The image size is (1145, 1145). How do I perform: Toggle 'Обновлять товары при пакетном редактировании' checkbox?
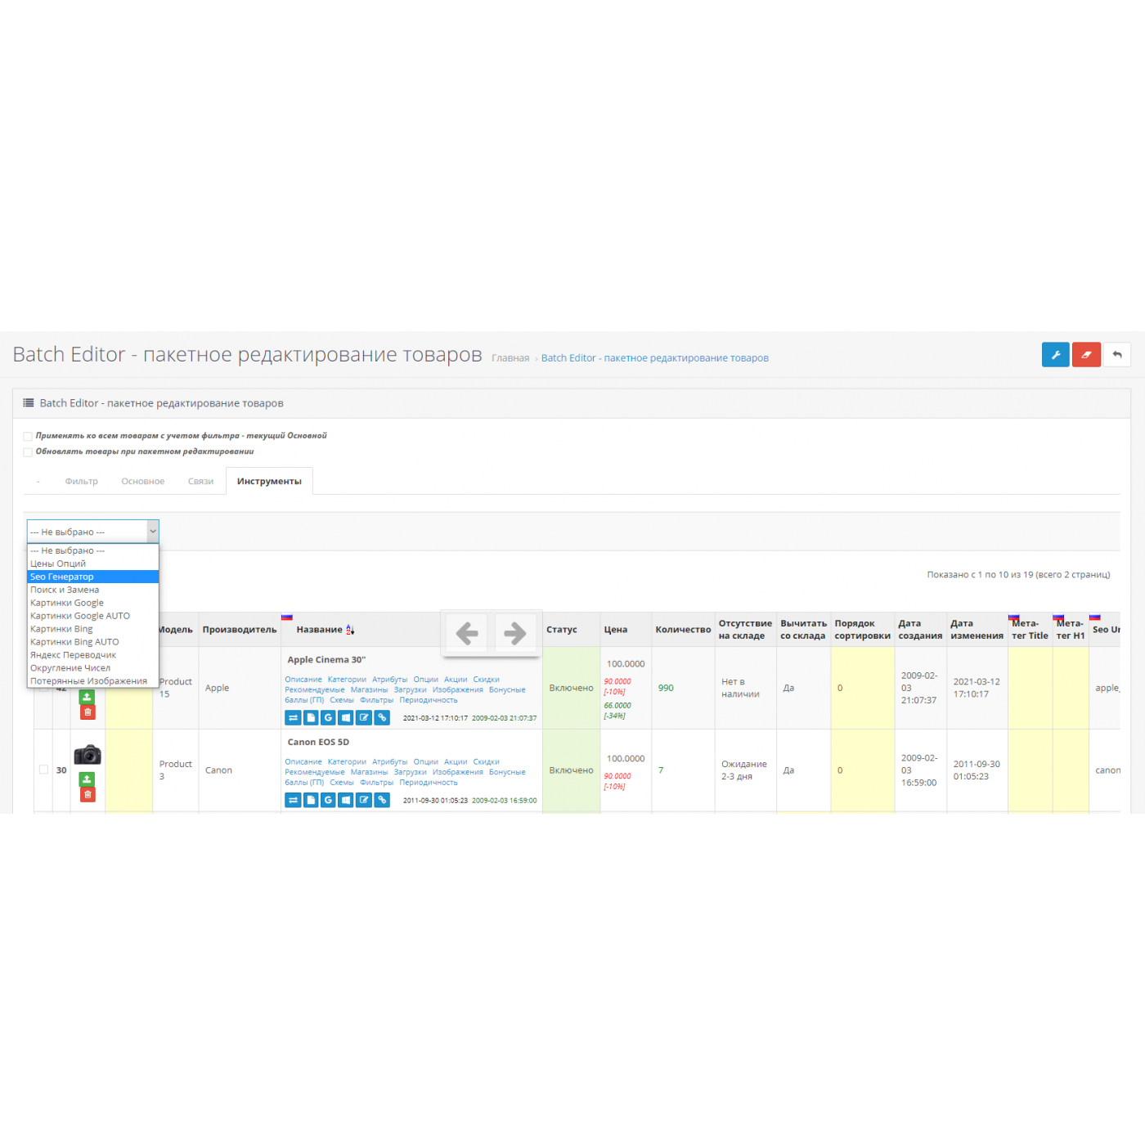[x=28, y=452]
